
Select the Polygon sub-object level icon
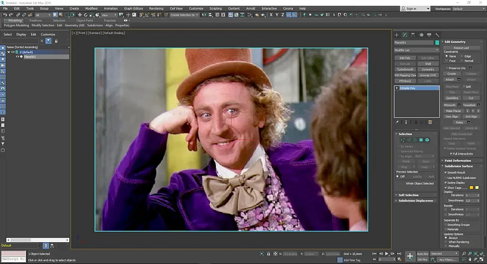click(421, 140)
